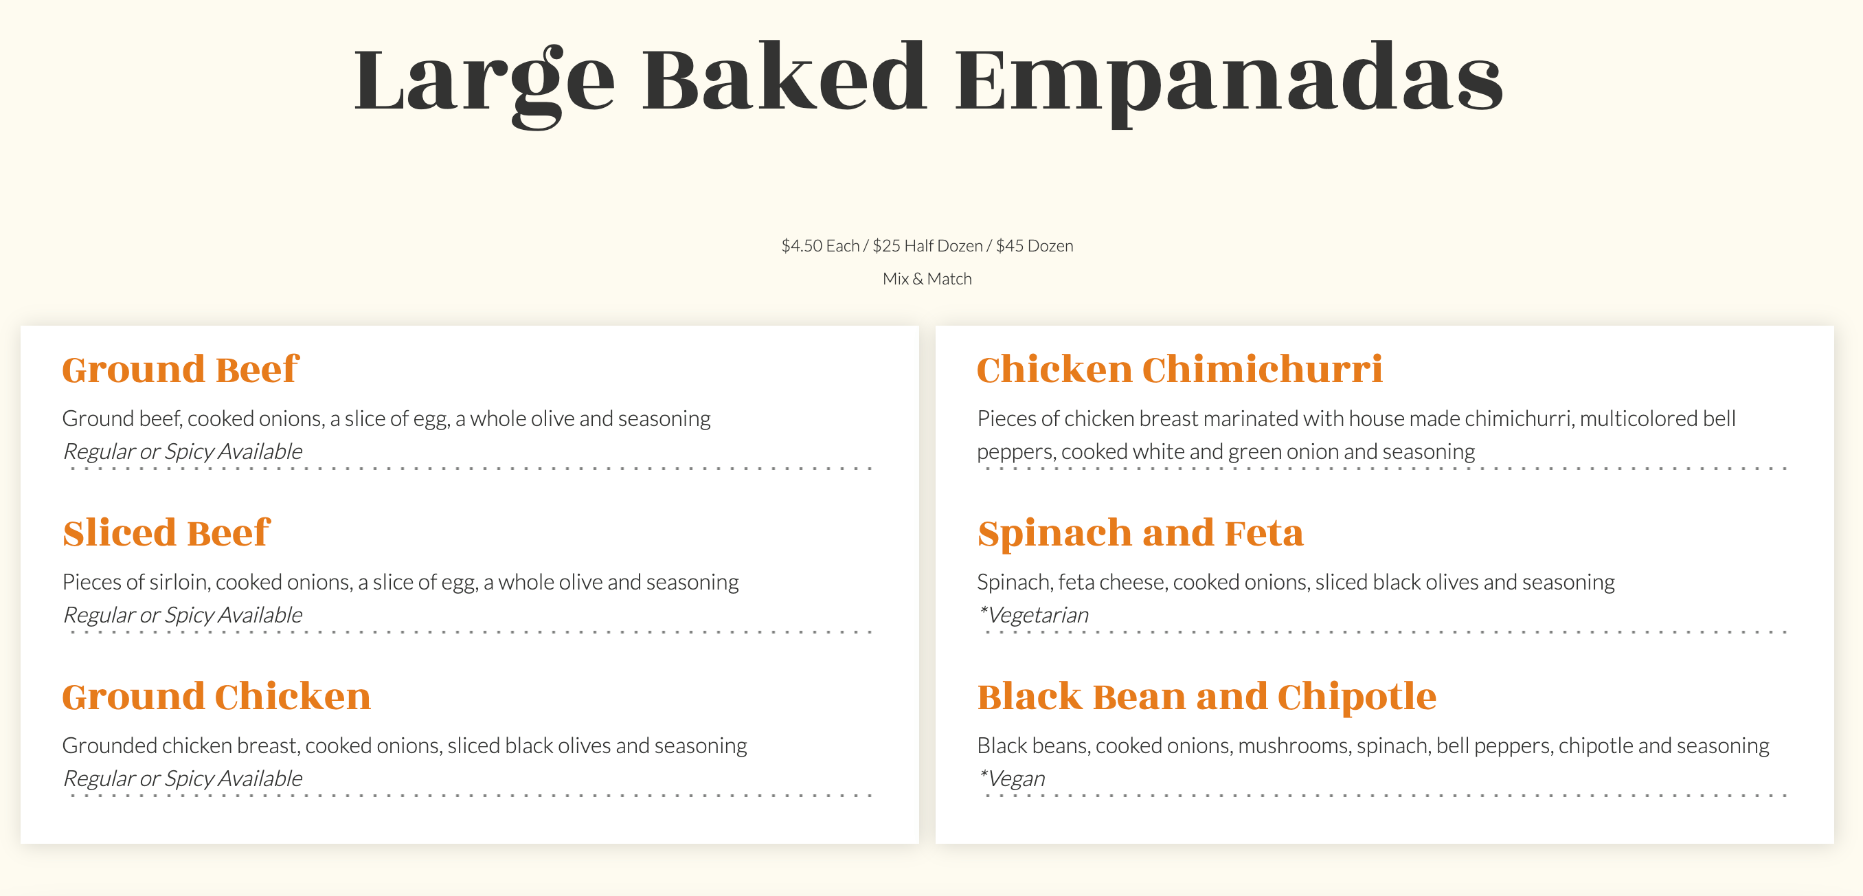Select the Spinach and Feta heading
This screenshot has width=1863, height=896.
[1140, 533]
